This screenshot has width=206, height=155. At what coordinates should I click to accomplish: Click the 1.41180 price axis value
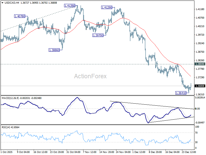[x=200, y=9]
